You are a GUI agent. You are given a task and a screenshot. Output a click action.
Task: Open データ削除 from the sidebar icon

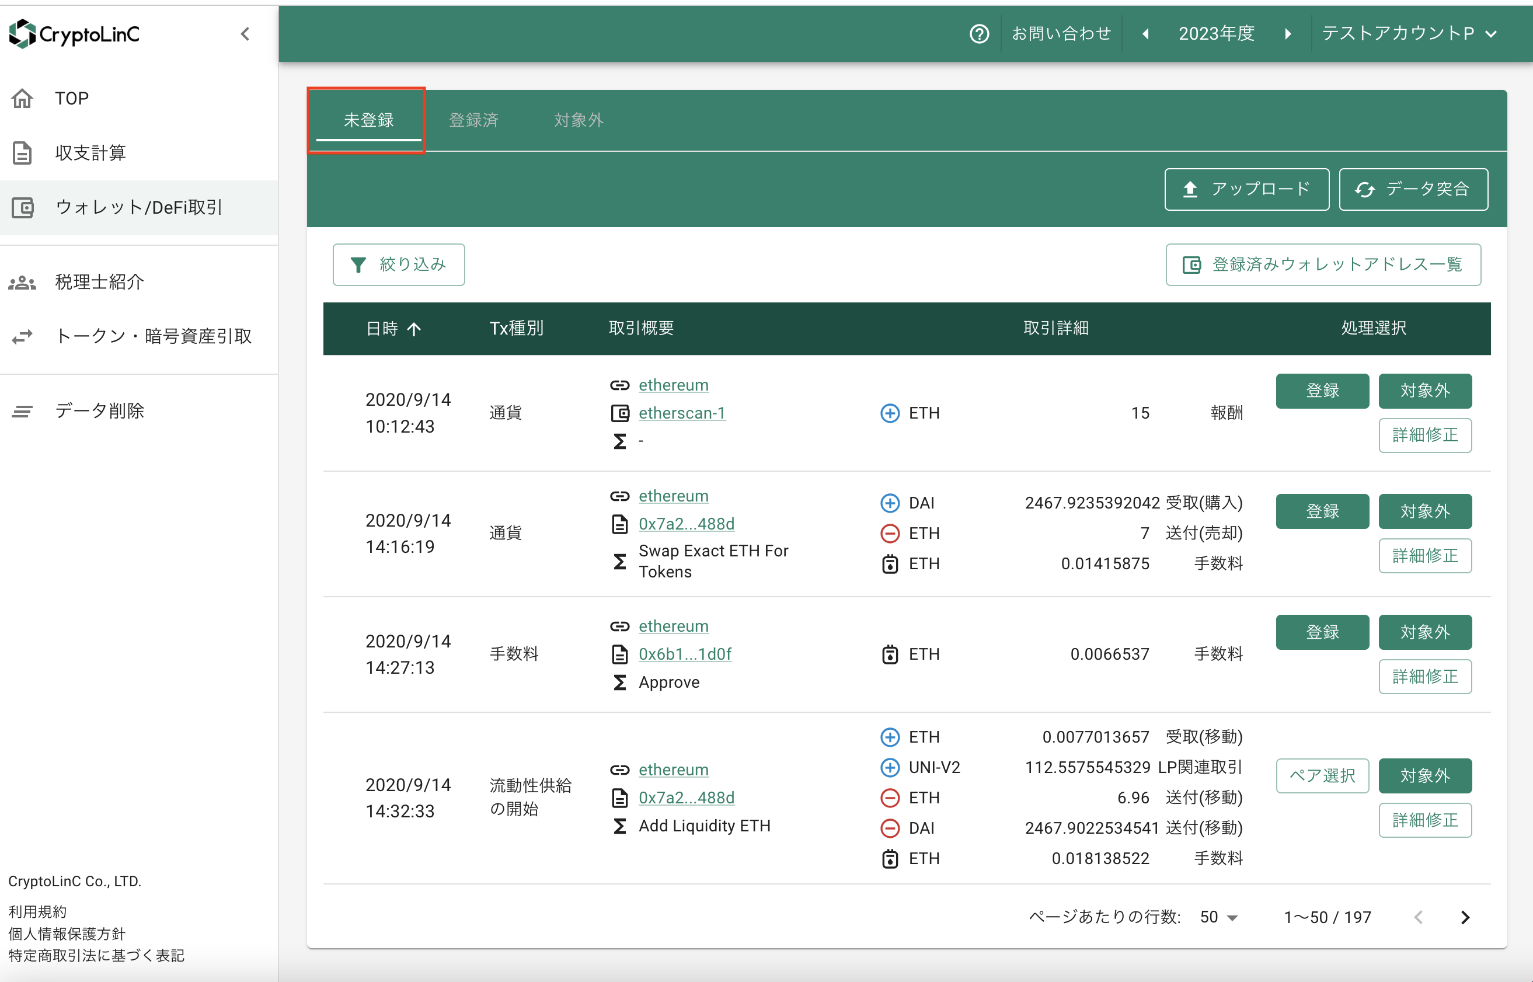22,410
